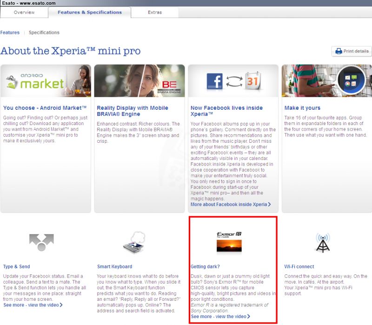Click the Print details button
This screenshot has height=325, width=372.
point(352,51)
